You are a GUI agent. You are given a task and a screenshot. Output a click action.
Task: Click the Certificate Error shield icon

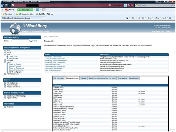110,5
